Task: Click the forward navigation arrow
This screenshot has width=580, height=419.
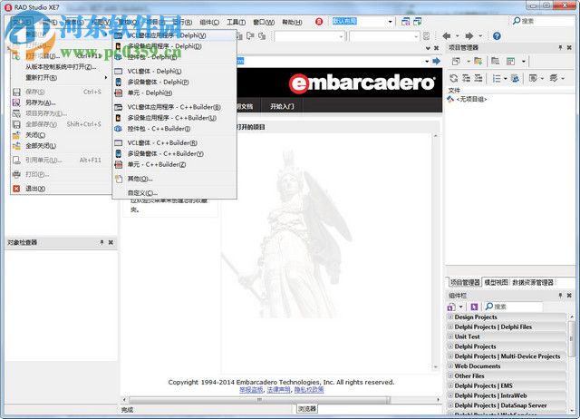Action: [469, 36]
